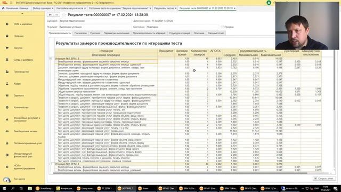Screen dimensions: 341x192
Task: Click the Сценарий input field
Action: tap(95, 21)
